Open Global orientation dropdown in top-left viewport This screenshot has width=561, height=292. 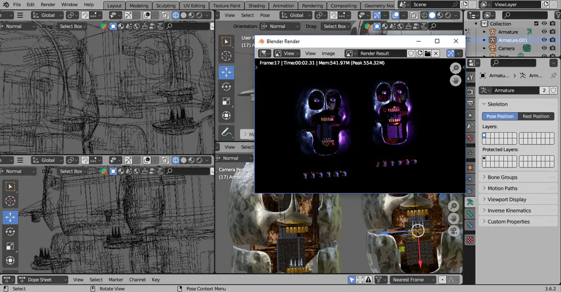47,16
